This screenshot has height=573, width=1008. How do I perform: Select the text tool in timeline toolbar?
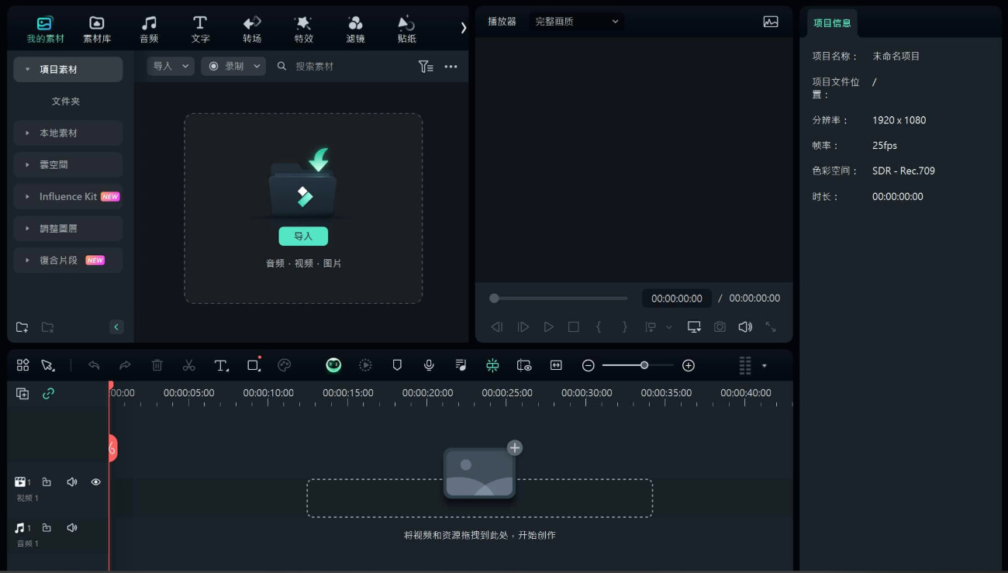click(x=221, y=365)
